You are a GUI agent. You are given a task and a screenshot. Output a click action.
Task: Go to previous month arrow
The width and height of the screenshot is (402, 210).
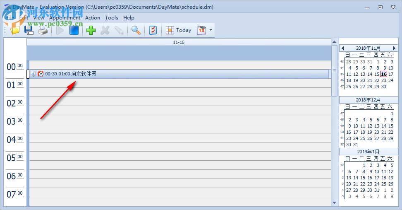pyautogui.click(x=343, y=48)
